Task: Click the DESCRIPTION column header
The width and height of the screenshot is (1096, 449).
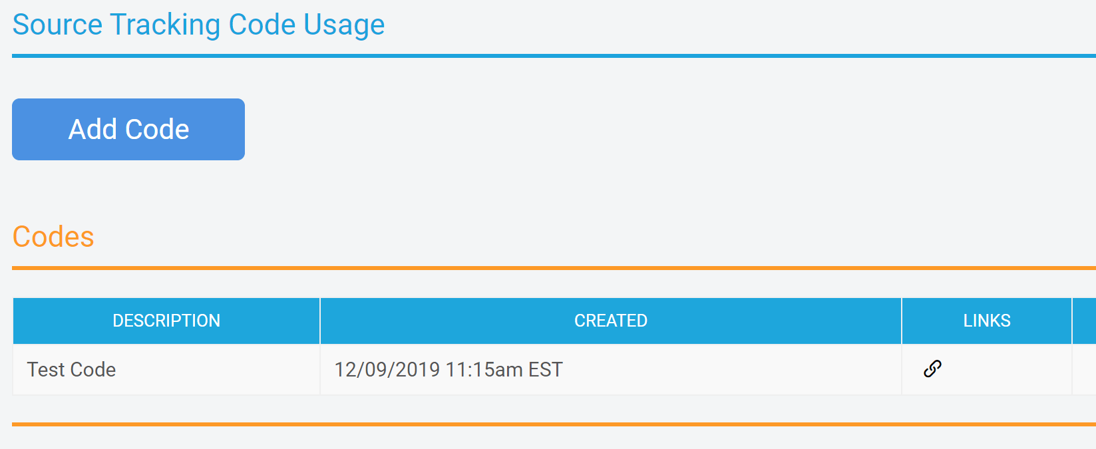Action: pyautogui.click(x=166, y=321)
